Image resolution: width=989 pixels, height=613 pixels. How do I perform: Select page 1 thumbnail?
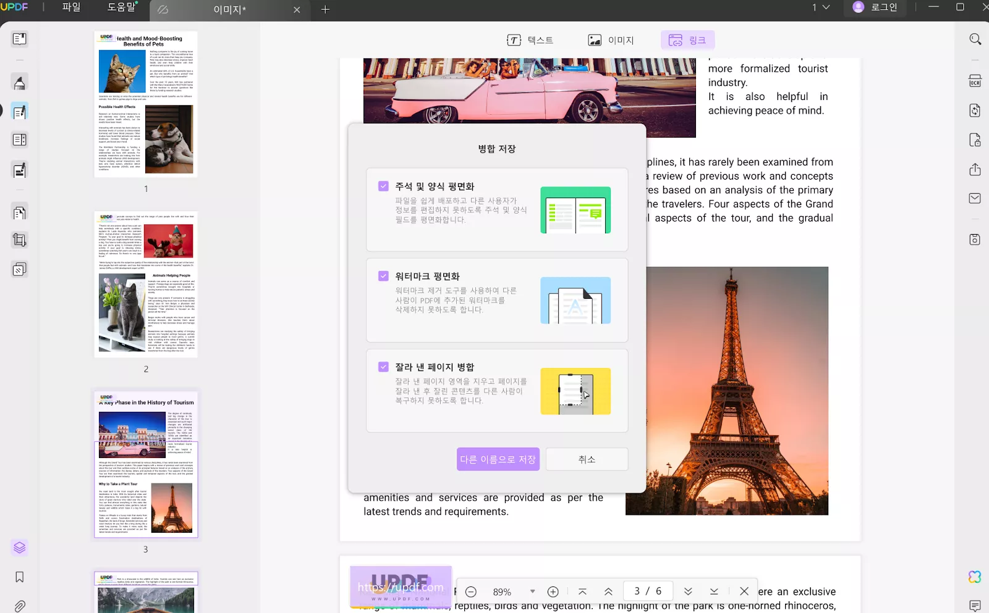[x=146, y=104]
